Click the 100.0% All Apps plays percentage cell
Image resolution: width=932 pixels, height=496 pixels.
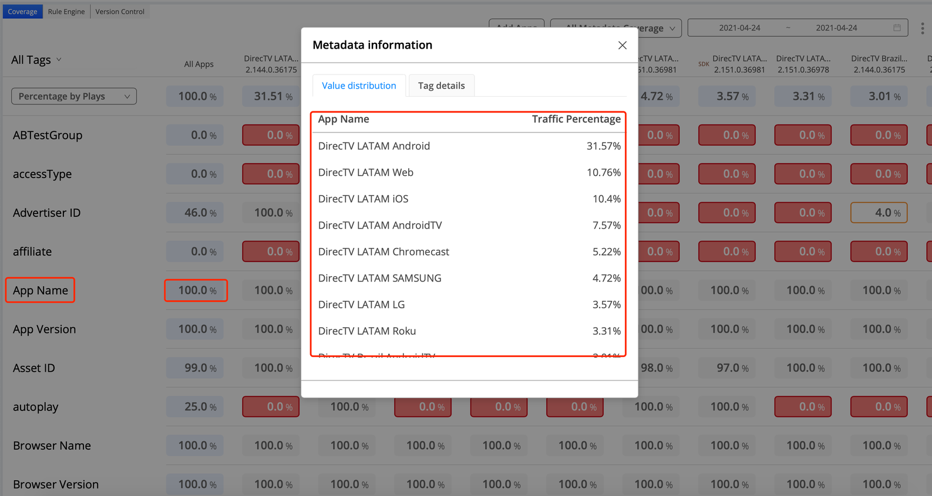195,96
